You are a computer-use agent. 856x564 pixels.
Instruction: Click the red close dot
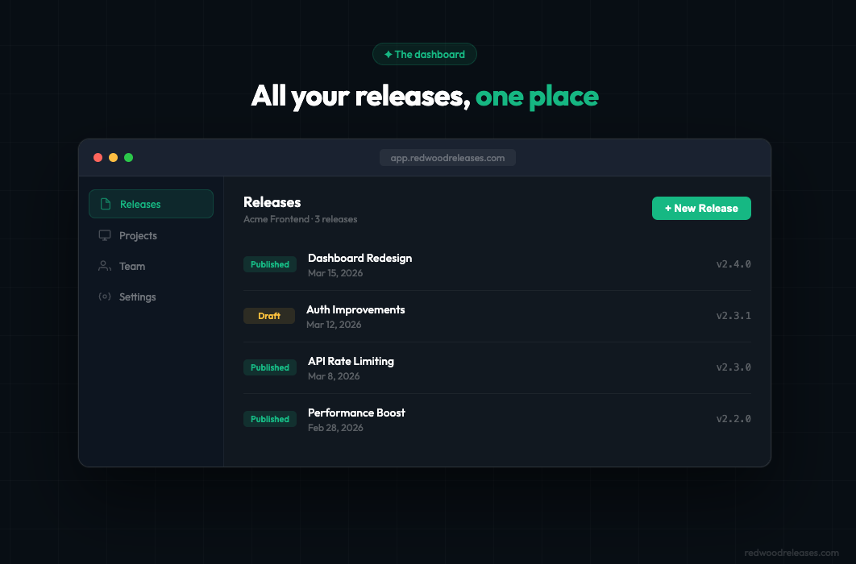(98, 157)
